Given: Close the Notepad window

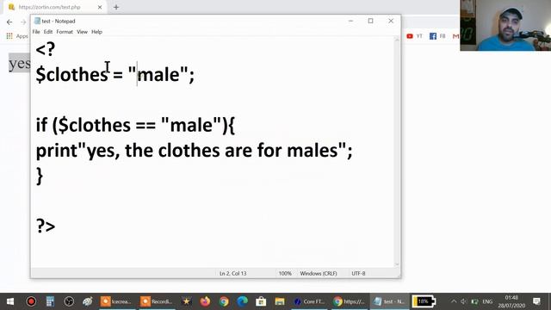Looking at the screenshot, I should pyautogui.click(x=391, y=21).
